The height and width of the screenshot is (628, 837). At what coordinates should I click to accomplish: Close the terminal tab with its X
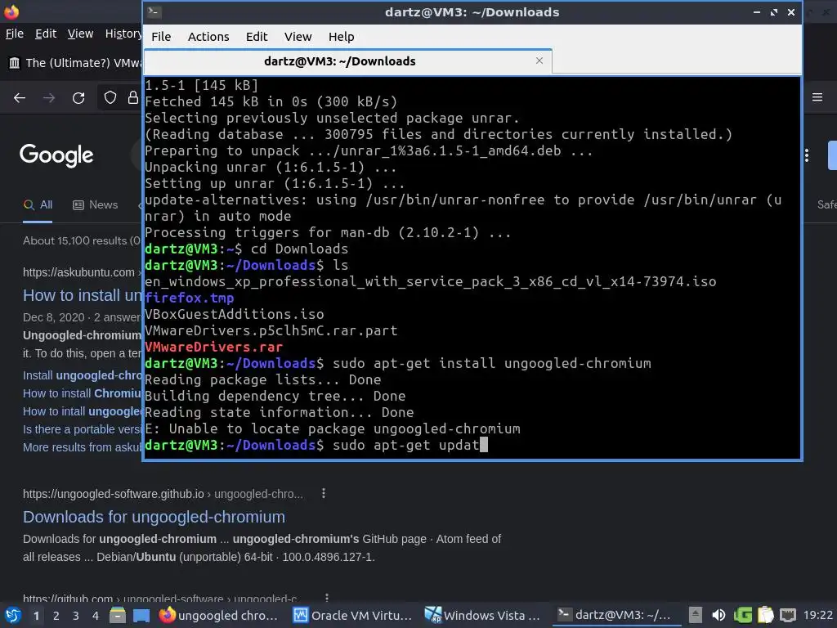539,61
